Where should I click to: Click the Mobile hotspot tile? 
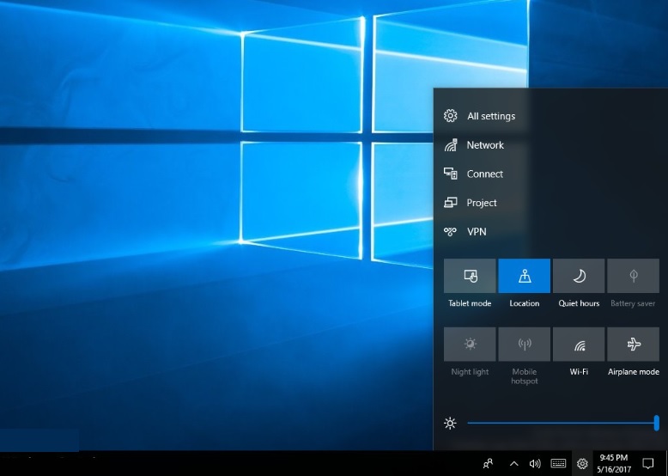click(524, 345)
